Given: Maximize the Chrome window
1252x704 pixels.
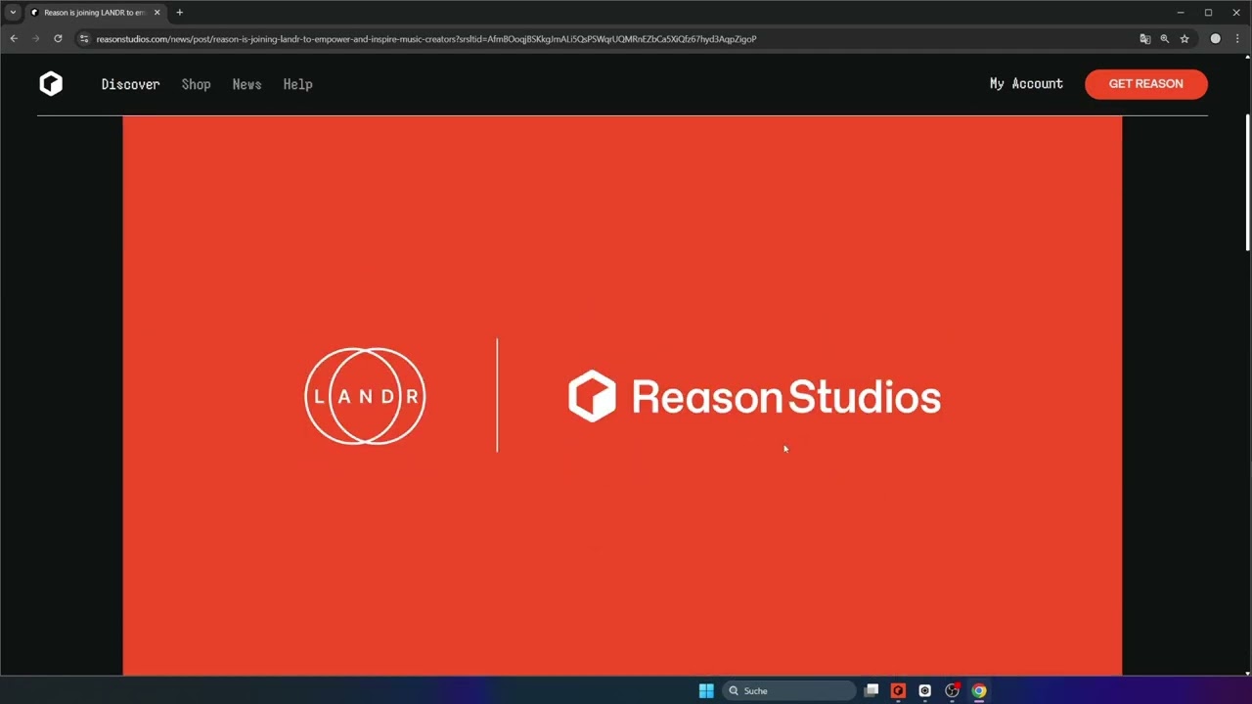Looking at the screenshot, I should tap(1208, 13).
